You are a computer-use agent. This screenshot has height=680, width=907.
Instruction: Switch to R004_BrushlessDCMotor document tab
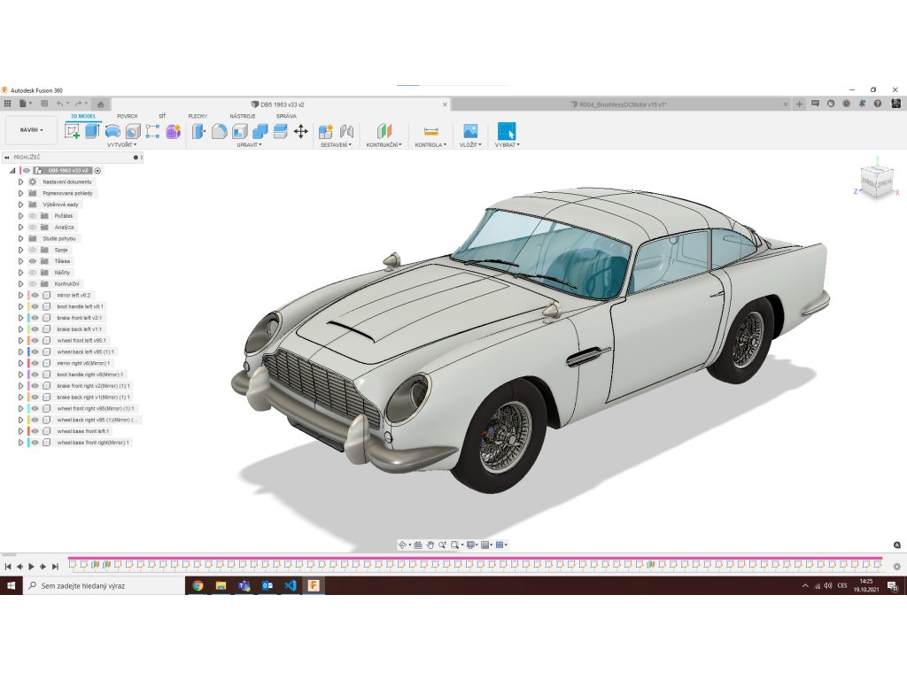pos(621,104)
